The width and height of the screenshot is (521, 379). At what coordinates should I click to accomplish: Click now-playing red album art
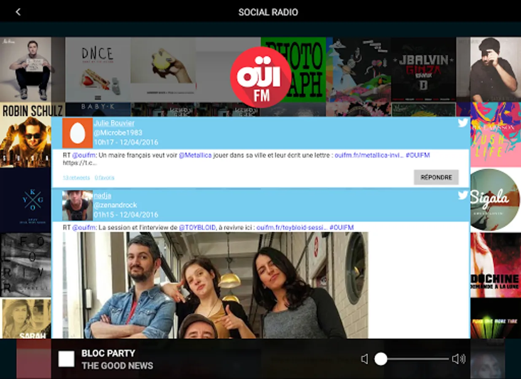(x=34, y=359)
